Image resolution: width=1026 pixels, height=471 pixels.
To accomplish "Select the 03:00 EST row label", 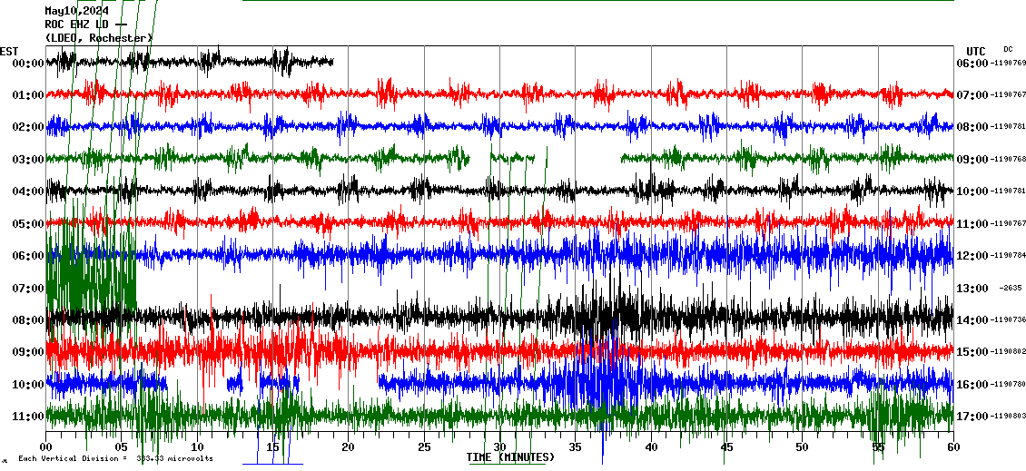I will click(28, 160).
